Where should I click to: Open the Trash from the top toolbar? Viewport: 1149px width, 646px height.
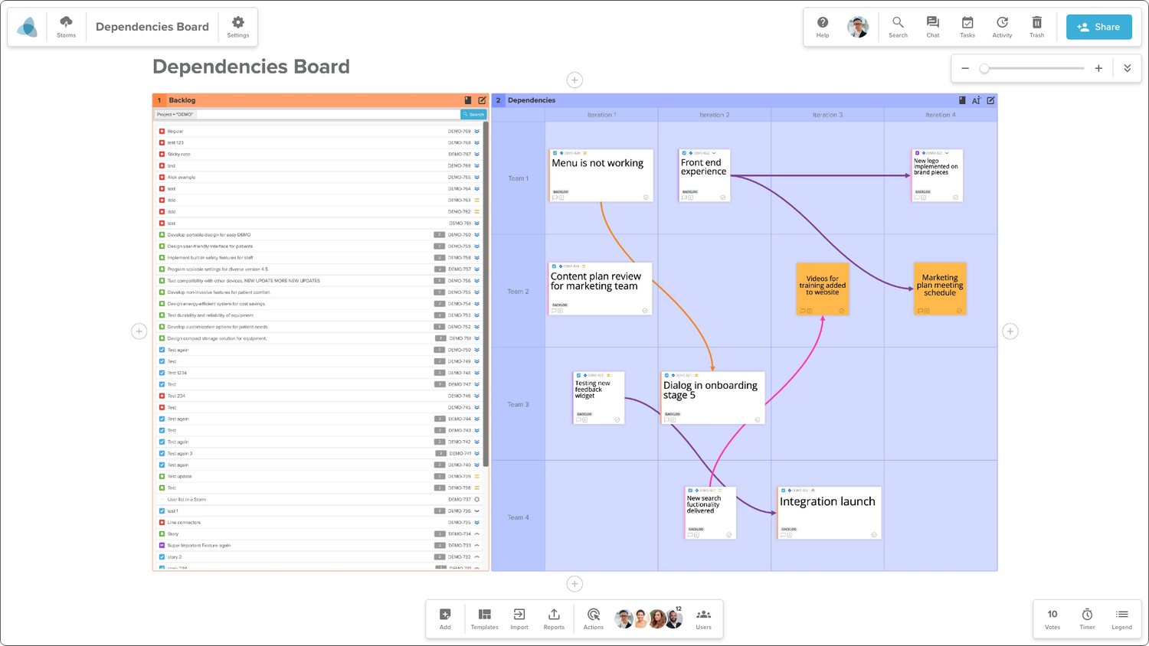(x=1036, y=26)
